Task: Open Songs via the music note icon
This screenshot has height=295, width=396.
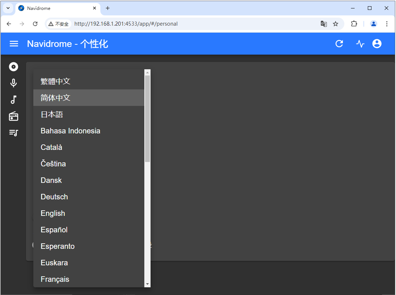Action: (13, 100)
